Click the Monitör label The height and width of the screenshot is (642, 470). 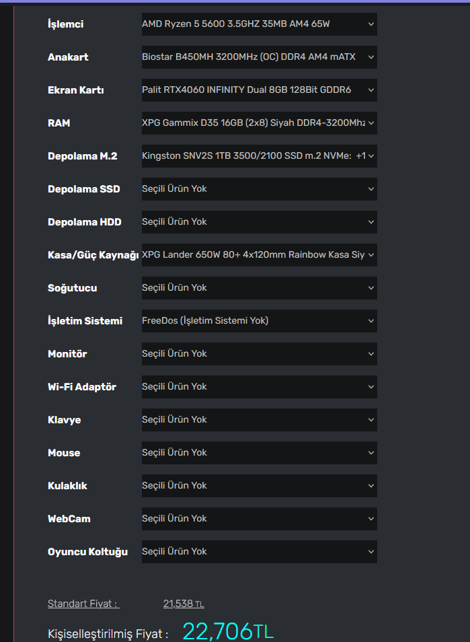click(x=67, y=354)
